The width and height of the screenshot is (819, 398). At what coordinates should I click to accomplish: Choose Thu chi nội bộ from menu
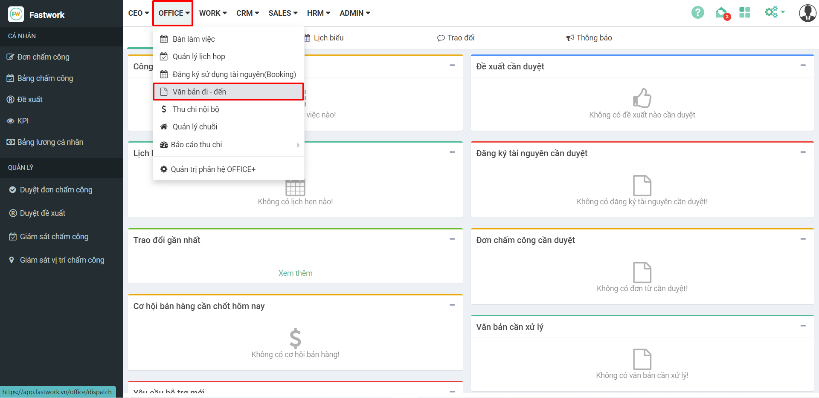pos(196,109)
